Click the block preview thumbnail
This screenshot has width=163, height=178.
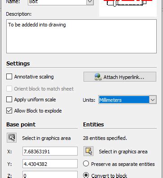pyautogui.click(x=128, y=8)
